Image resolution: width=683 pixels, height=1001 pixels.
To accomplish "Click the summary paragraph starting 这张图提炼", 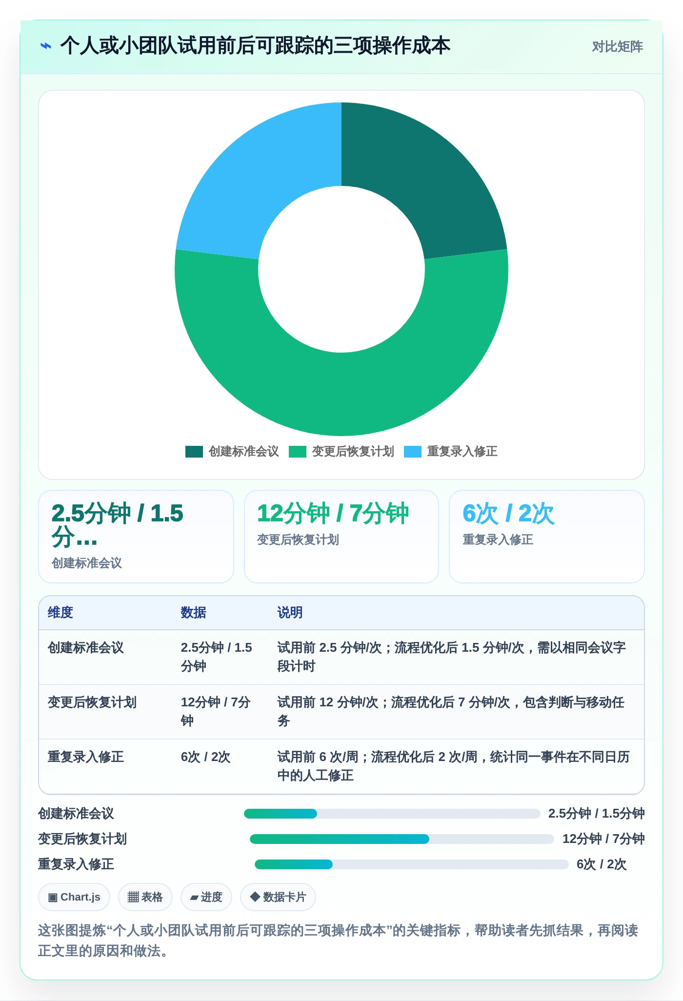I will (338, 941).
